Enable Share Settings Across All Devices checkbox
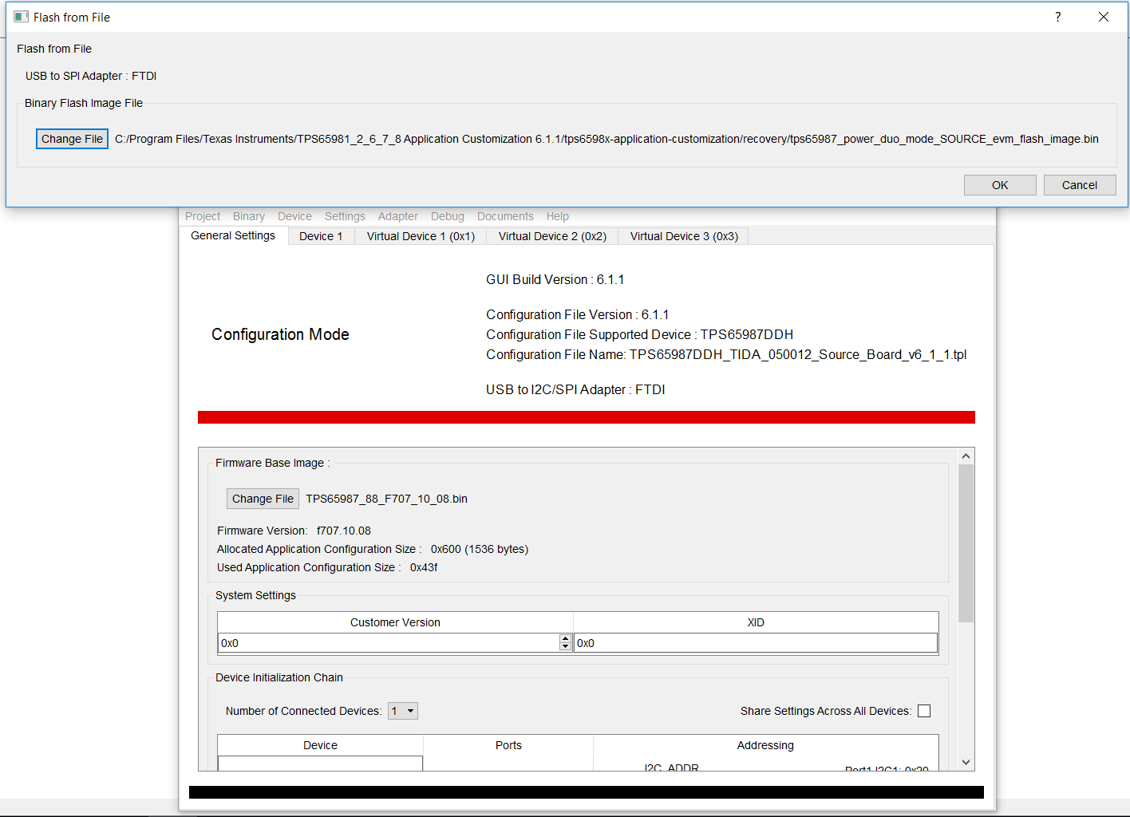Viewport: 1130px width, 817px height. [924, 711]
